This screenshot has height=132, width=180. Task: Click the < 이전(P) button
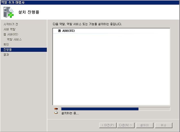pyautogui.click(x=108, y=125)
